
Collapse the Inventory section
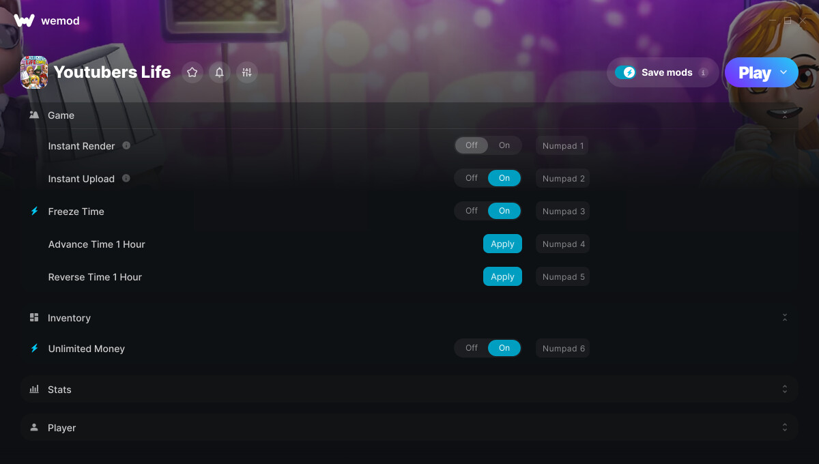[785, 318]
